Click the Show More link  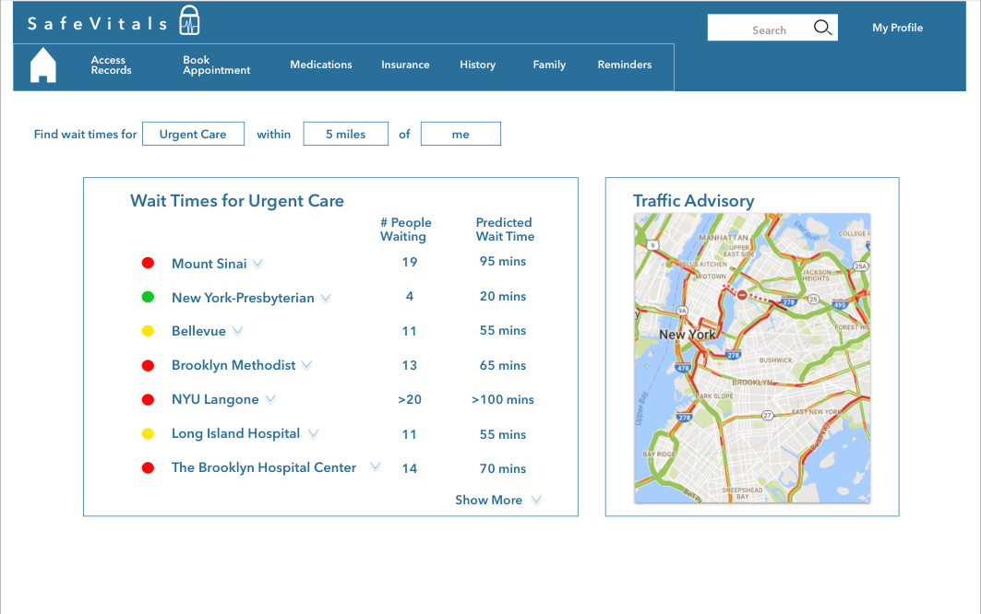point(488,500)
